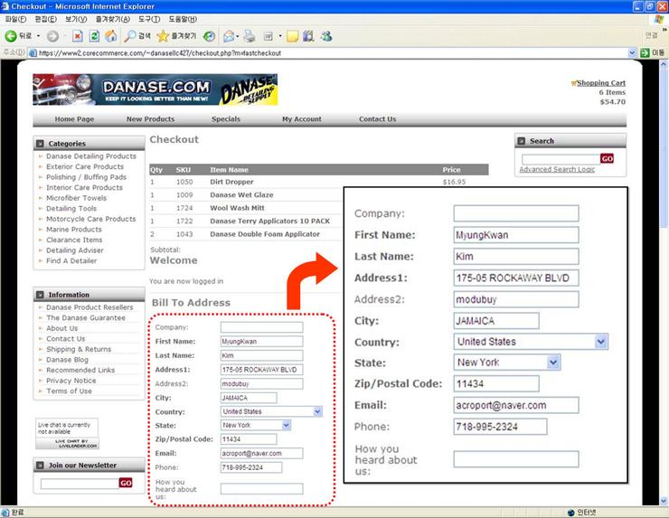Click the DANASE.COM banner logo
The height and width of the screenshot is (518, 669).
coord(155,89)
